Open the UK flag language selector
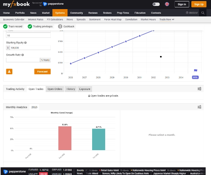The image size is (211, 175). point(167,4)
